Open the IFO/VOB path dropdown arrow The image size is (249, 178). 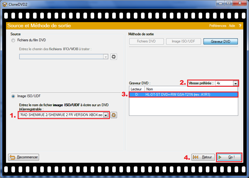(106, 57)
